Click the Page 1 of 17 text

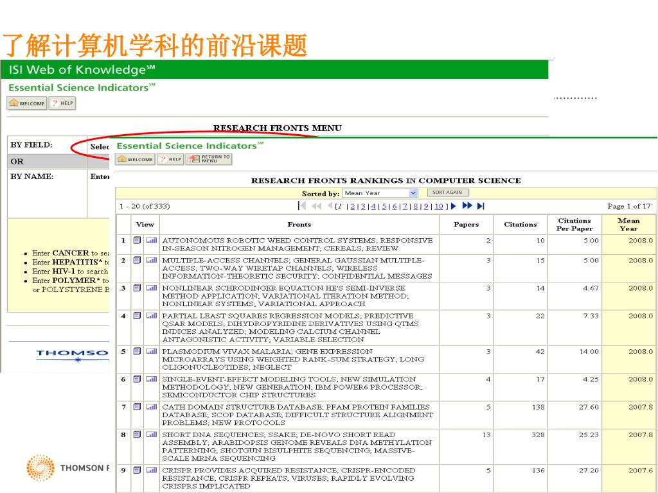tap(628, 206)
